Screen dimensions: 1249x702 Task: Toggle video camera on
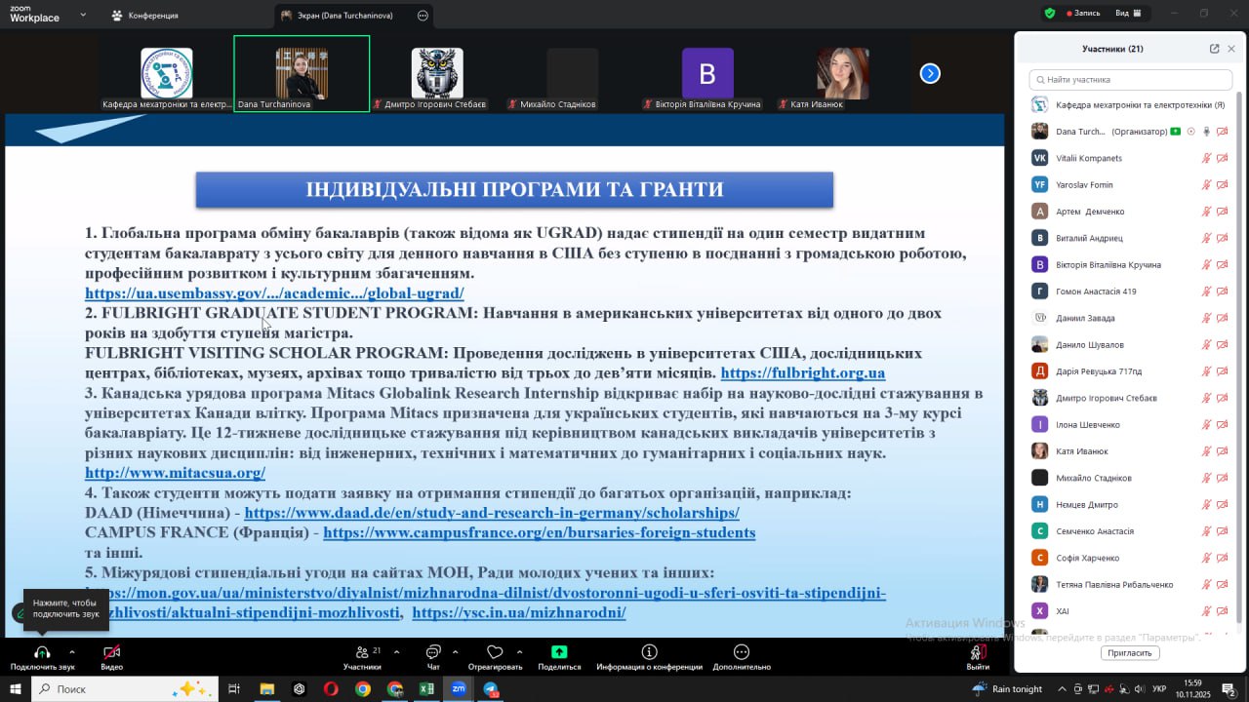[111, 652]
